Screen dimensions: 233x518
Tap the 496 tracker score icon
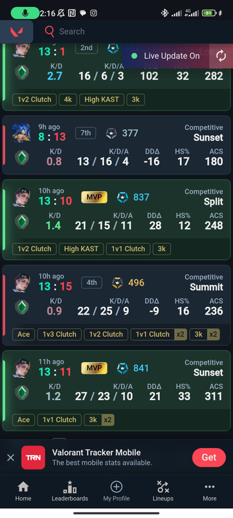117,283
